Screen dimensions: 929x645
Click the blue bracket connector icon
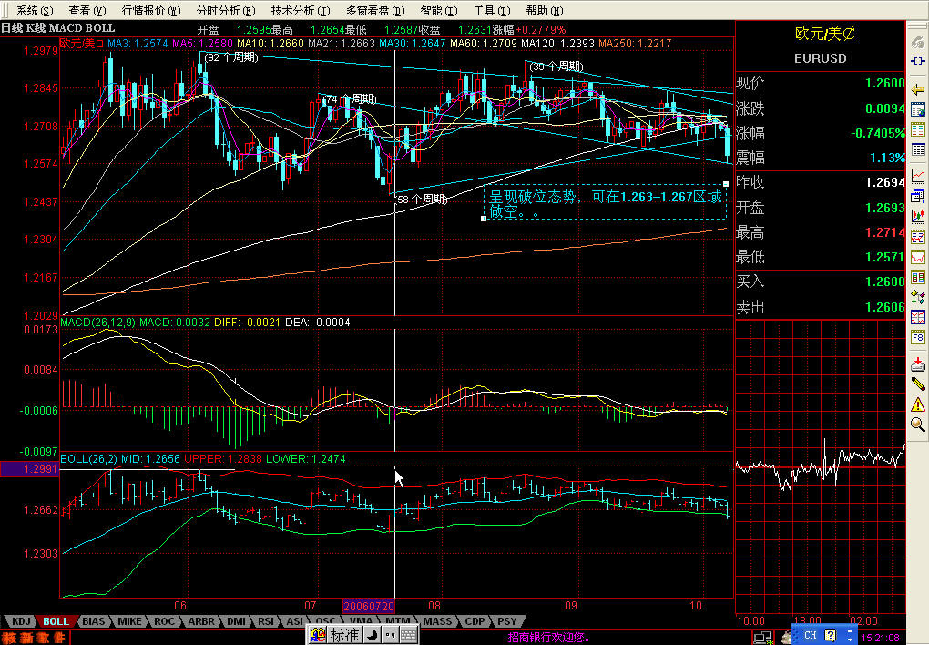(x=918, y=61)
